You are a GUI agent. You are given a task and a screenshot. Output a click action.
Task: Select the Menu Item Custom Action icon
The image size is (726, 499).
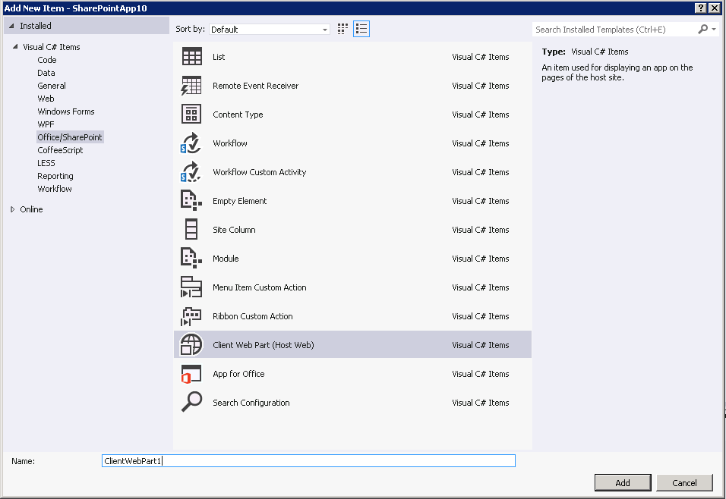(x=191, y=287)
